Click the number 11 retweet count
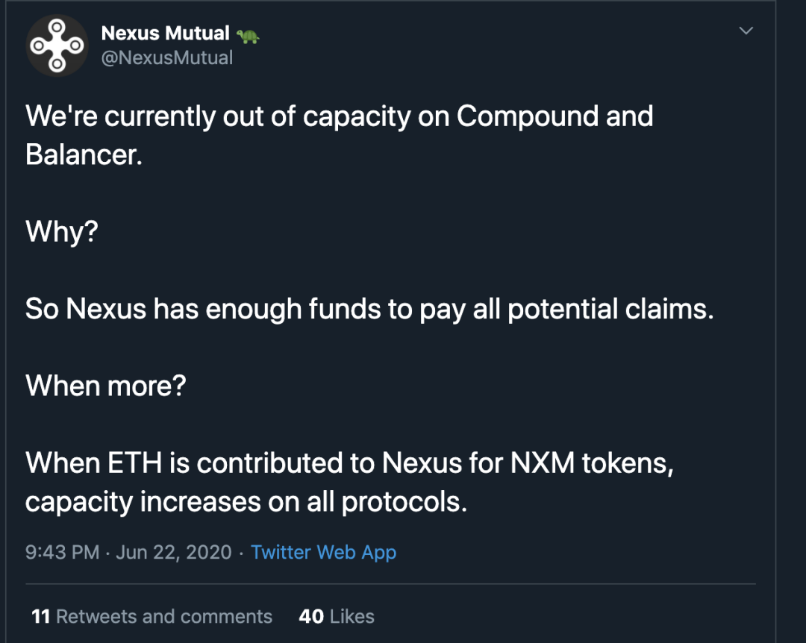 [40, 616]
